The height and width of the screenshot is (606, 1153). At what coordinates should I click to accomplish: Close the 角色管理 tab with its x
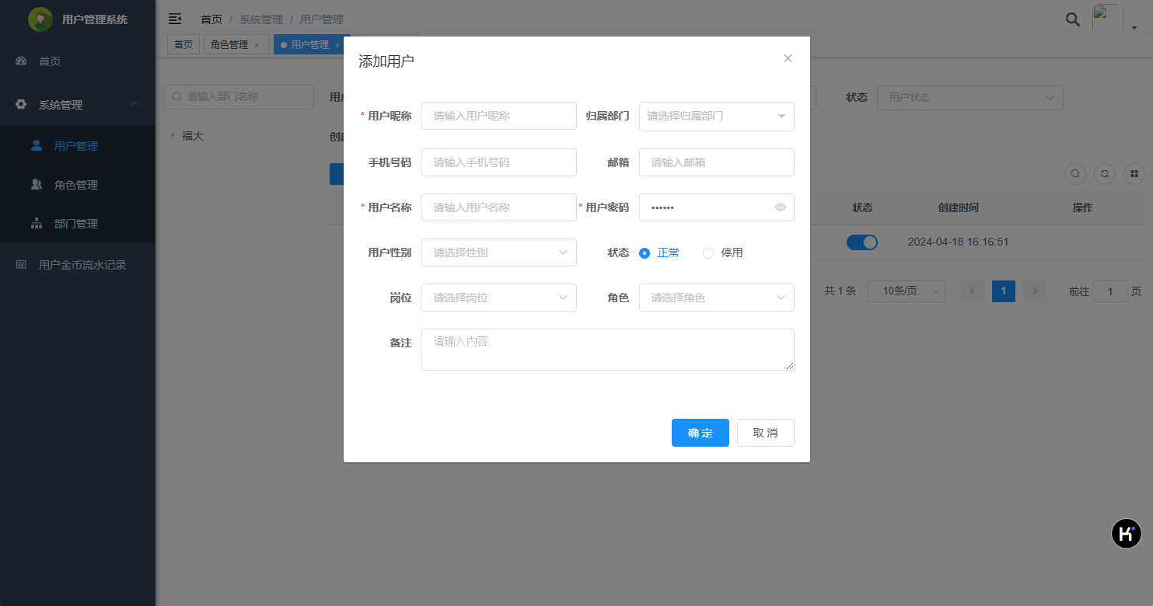pos(257,45)
